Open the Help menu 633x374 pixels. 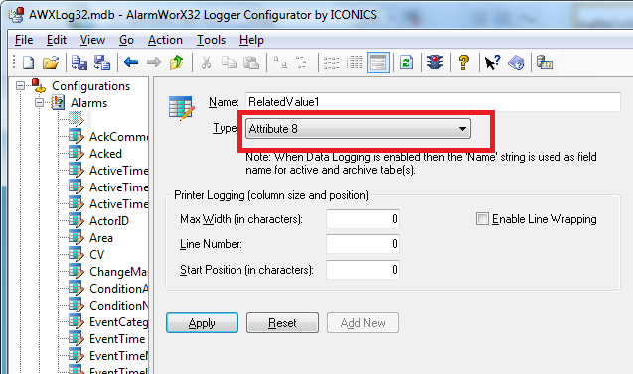(251, 40)
